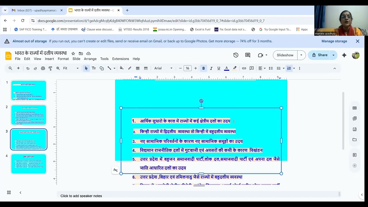The width and height of the screenshot is (368, 207).
Task: Open the Arrange menu
Action: pyautogui.click(x=90, y=59)
